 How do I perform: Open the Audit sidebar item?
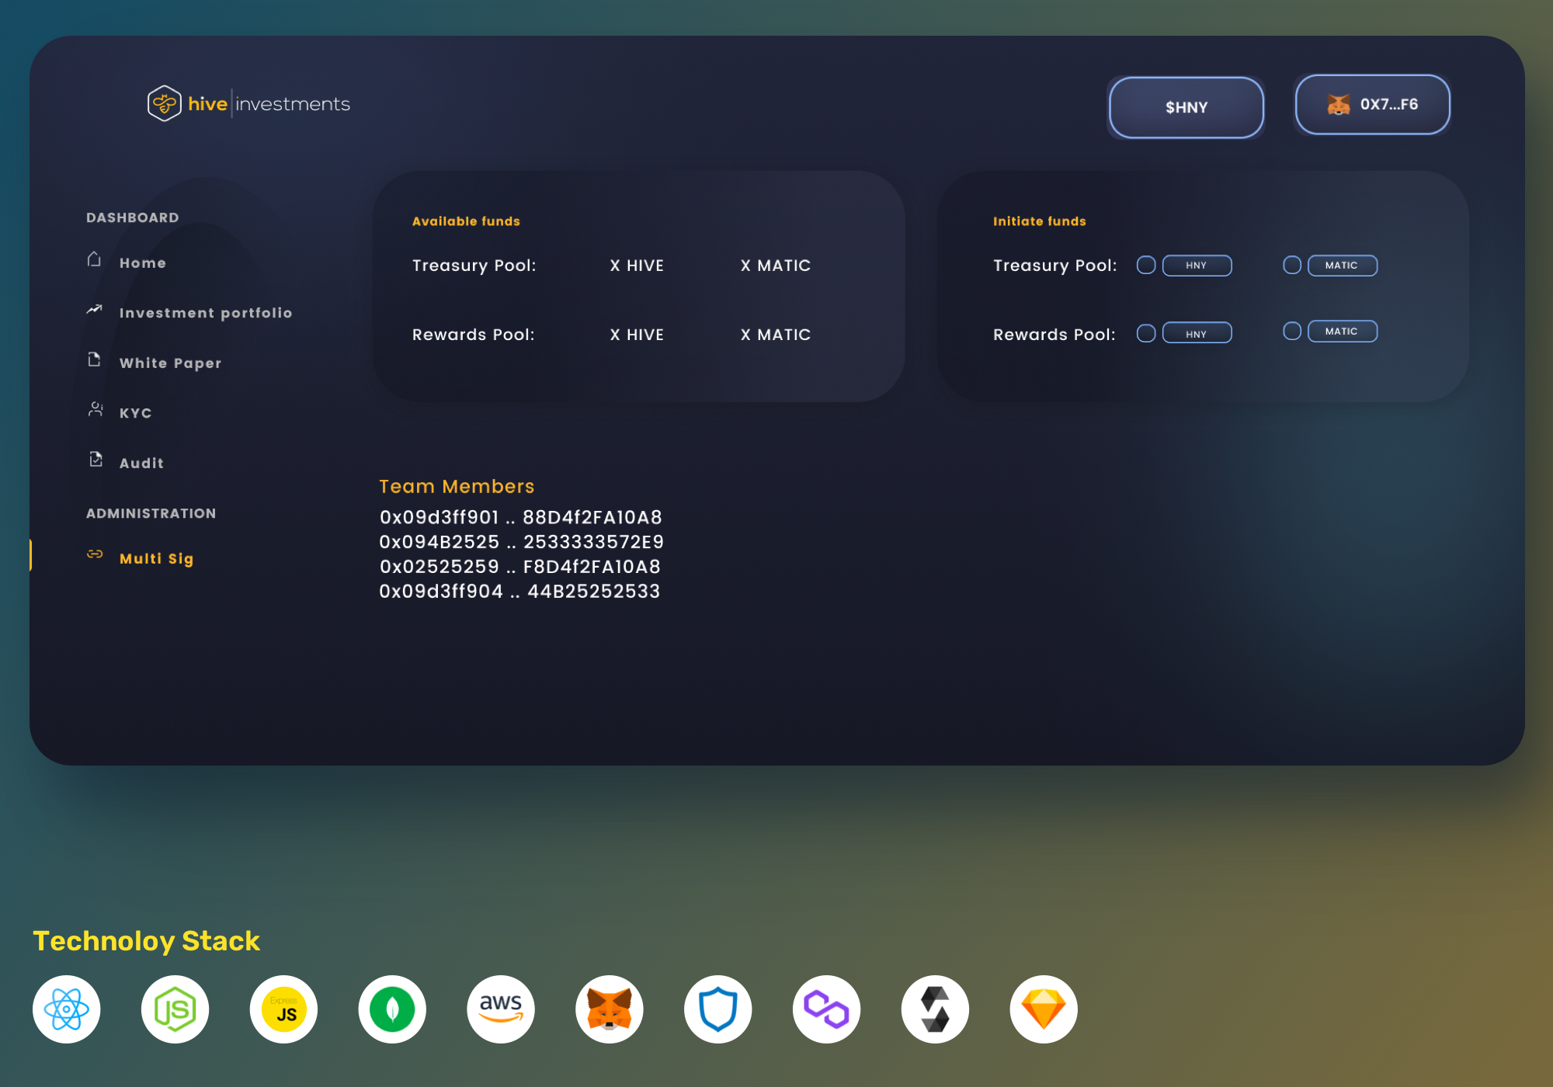pyautogui.click(x=141, y=463)
